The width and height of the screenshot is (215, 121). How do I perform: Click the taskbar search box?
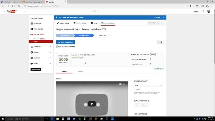25,119
